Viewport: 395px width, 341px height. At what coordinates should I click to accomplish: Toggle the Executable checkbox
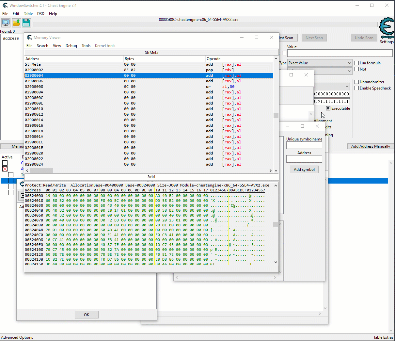pyautogui.click(x=328, y=108)
